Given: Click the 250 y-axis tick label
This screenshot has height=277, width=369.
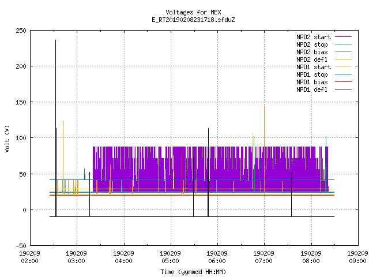Looking at the screenshot, I should pyautogui.click(x=21, y=31).
